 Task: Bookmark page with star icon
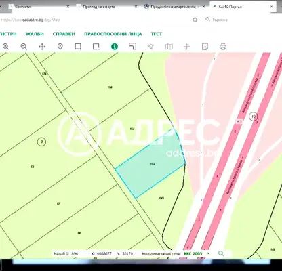[195, 20]
